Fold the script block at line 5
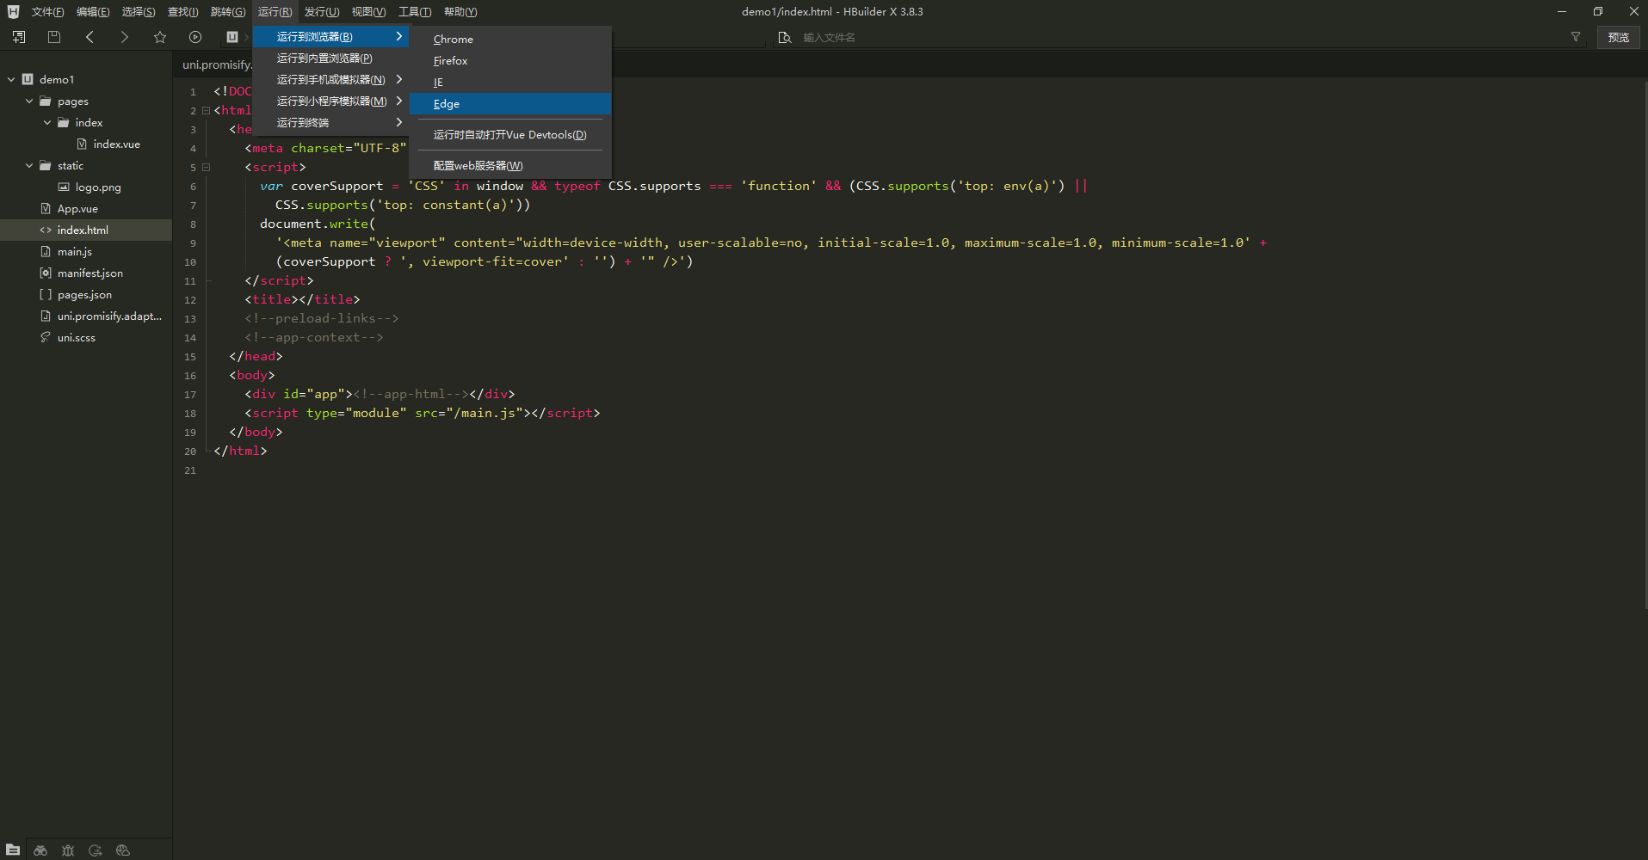Viewport: 1648px width, 860px height. [x=207, y=167]
